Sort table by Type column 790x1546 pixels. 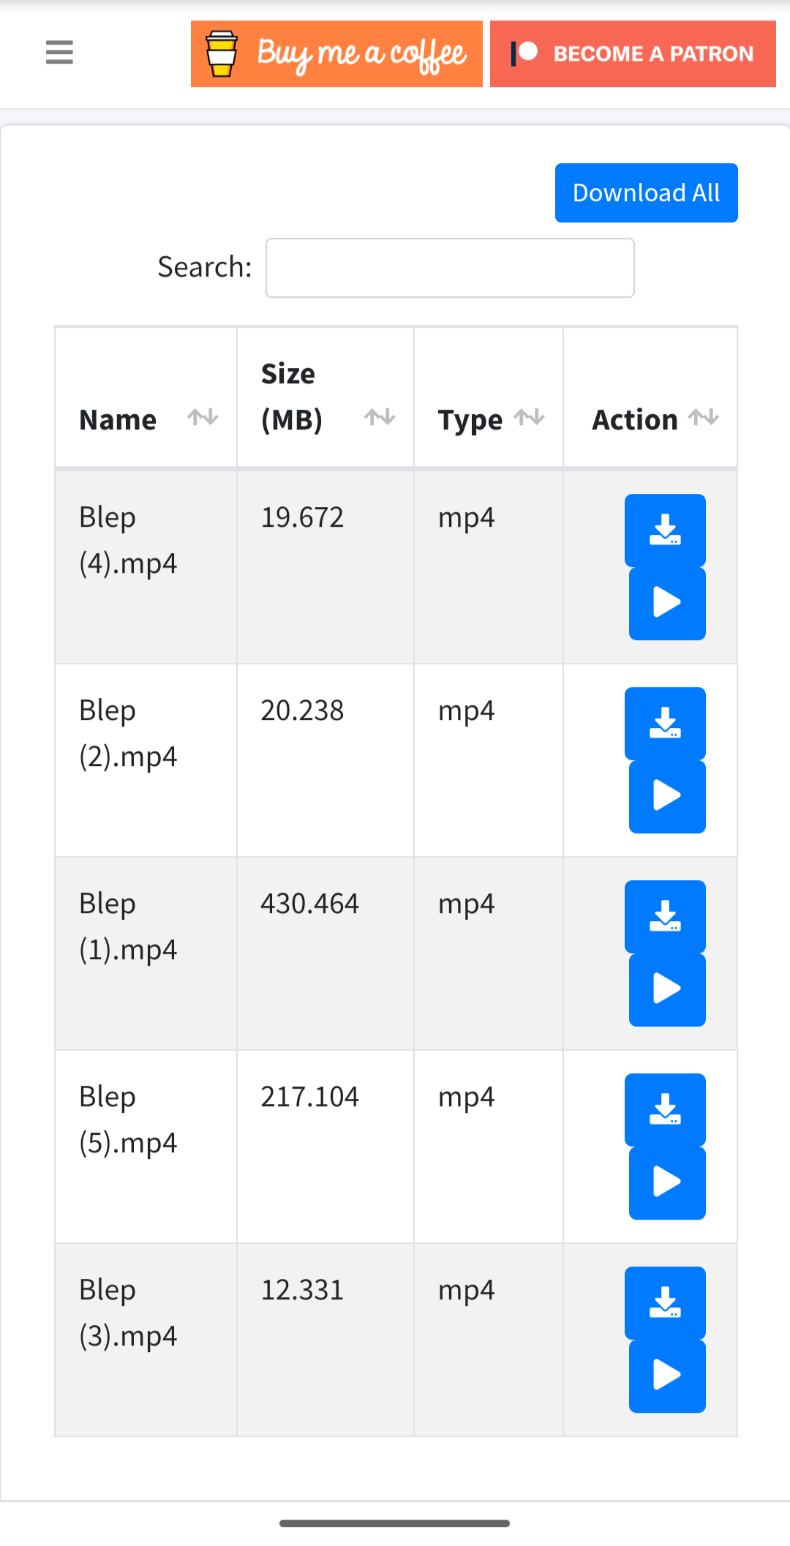pos(489,419)
